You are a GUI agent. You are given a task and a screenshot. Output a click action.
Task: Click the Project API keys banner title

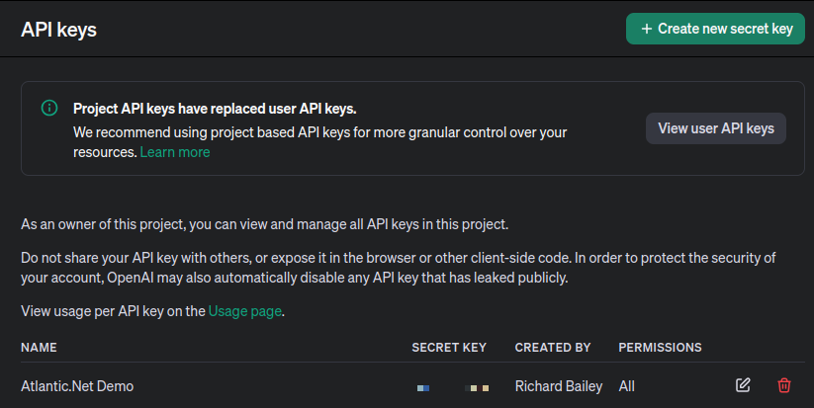(x=214, y=109)
